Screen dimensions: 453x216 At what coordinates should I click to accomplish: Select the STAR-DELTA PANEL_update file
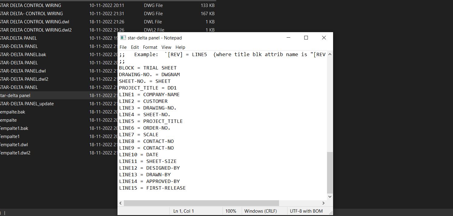(27, 103)
